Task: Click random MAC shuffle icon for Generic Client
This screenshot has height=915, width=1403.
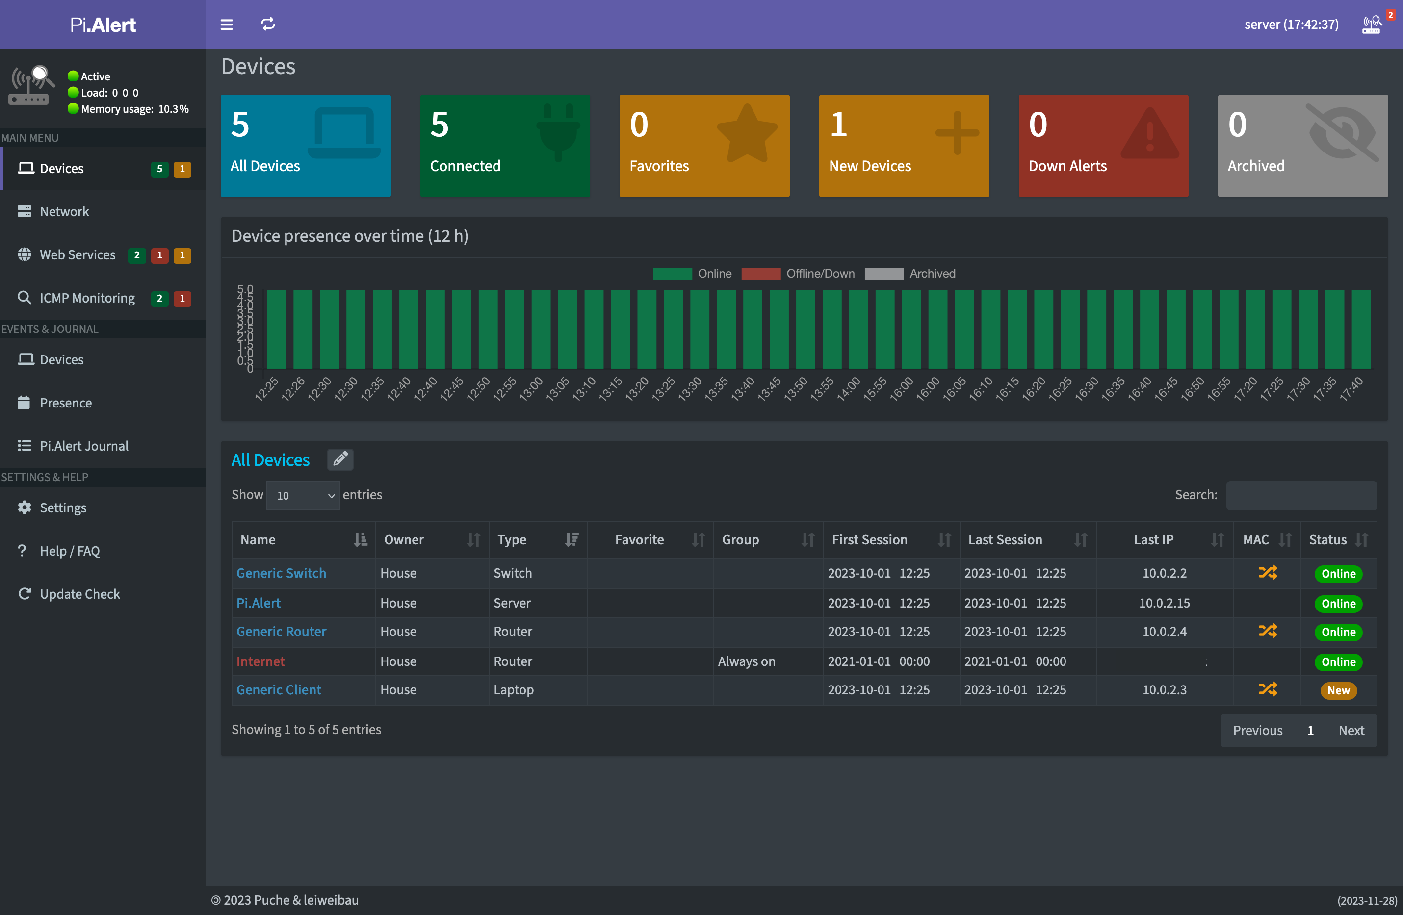Action: point(1268,689)
